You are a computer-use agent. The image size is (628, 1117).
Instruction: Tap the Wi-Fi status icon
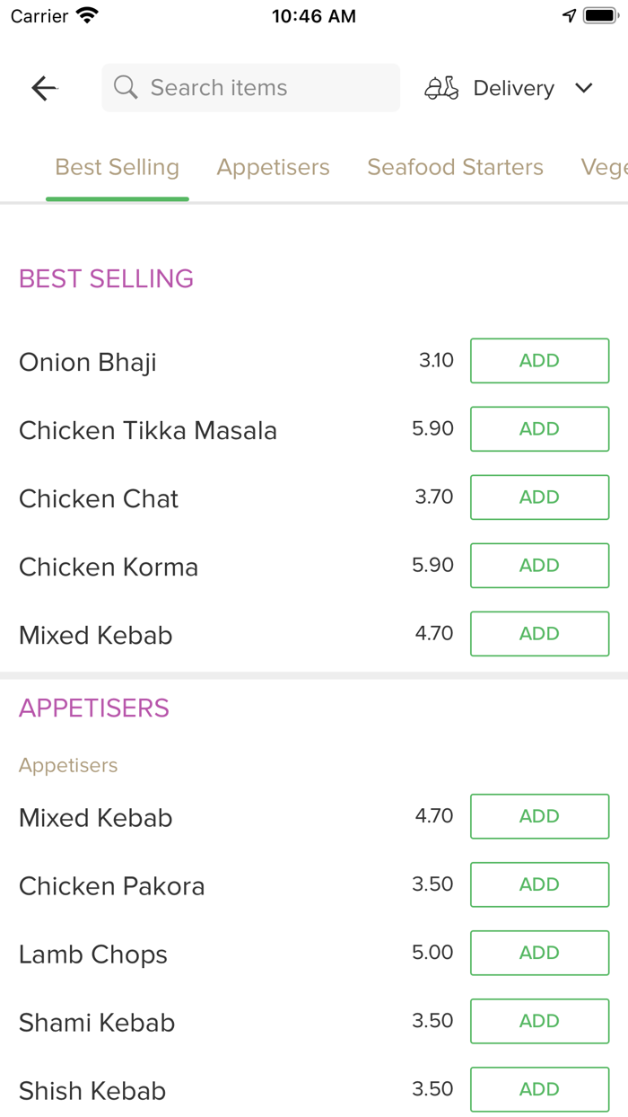click(87, 16)
